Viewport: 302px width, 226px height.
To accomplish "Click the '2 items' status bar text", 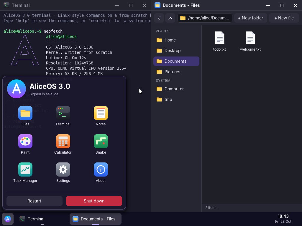I will tap(211, 208).
